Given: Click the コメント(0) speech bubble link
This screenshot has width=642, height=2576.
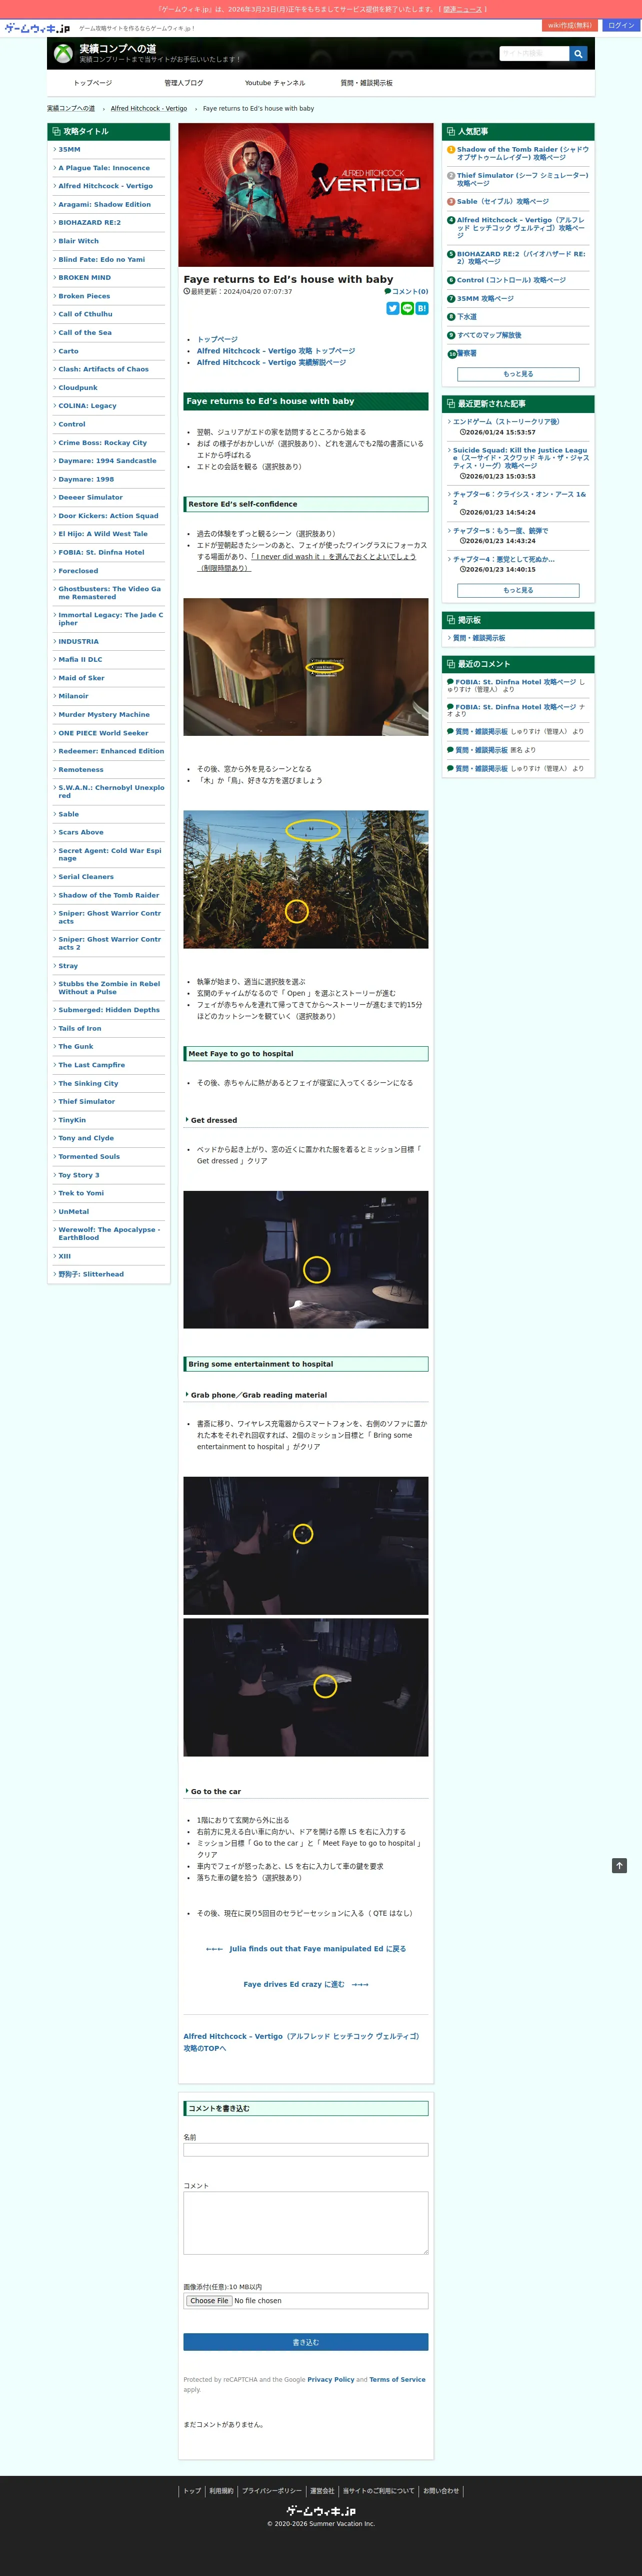Looking at the screenshot, I should pyautogui.click(x=406, y=292).
